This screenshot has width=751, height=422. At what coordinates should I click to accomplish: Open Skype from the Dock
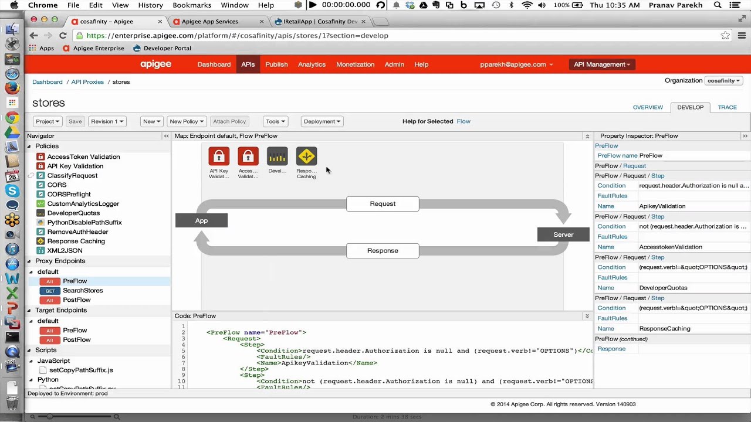(12, 190)
